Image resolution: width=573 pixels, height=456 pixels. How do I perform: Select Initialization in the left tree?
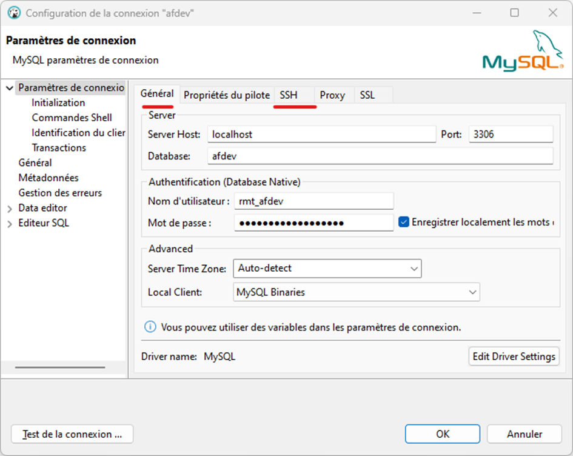(58, 102)
